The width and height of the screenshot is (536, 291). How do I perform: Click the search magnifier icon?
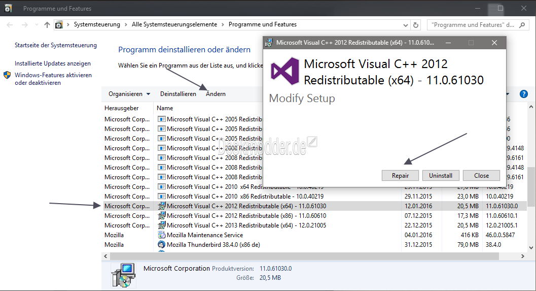[x=522, y=25]
